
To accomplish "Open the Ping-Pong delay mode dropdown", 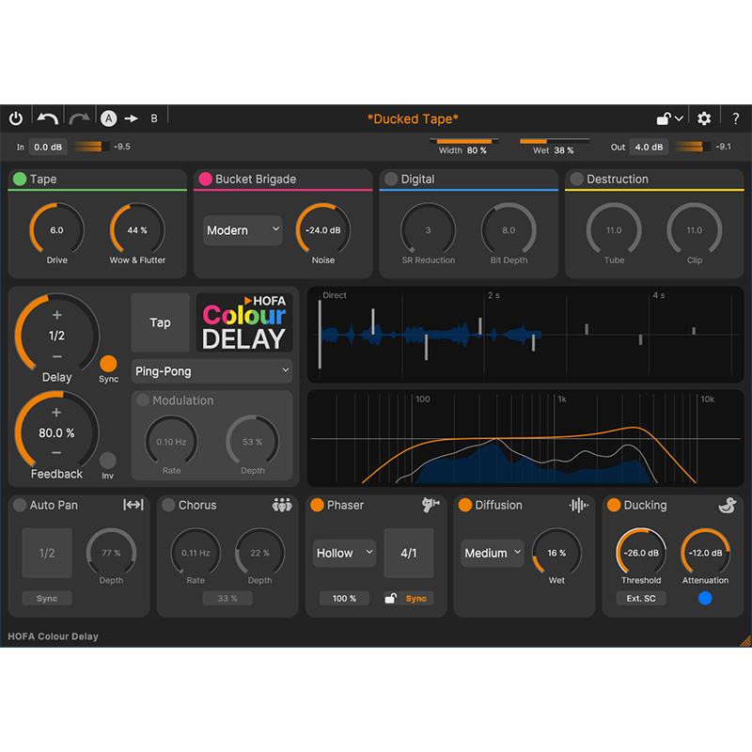I will 212,371.
